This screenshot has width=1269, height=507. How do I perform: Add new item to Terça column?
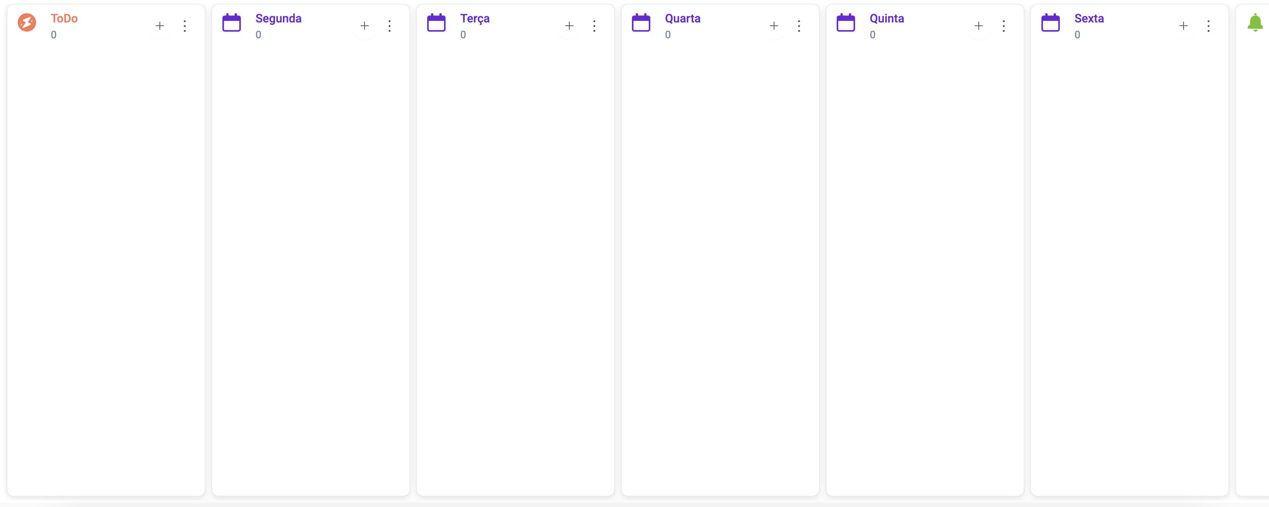pos(569,25)
